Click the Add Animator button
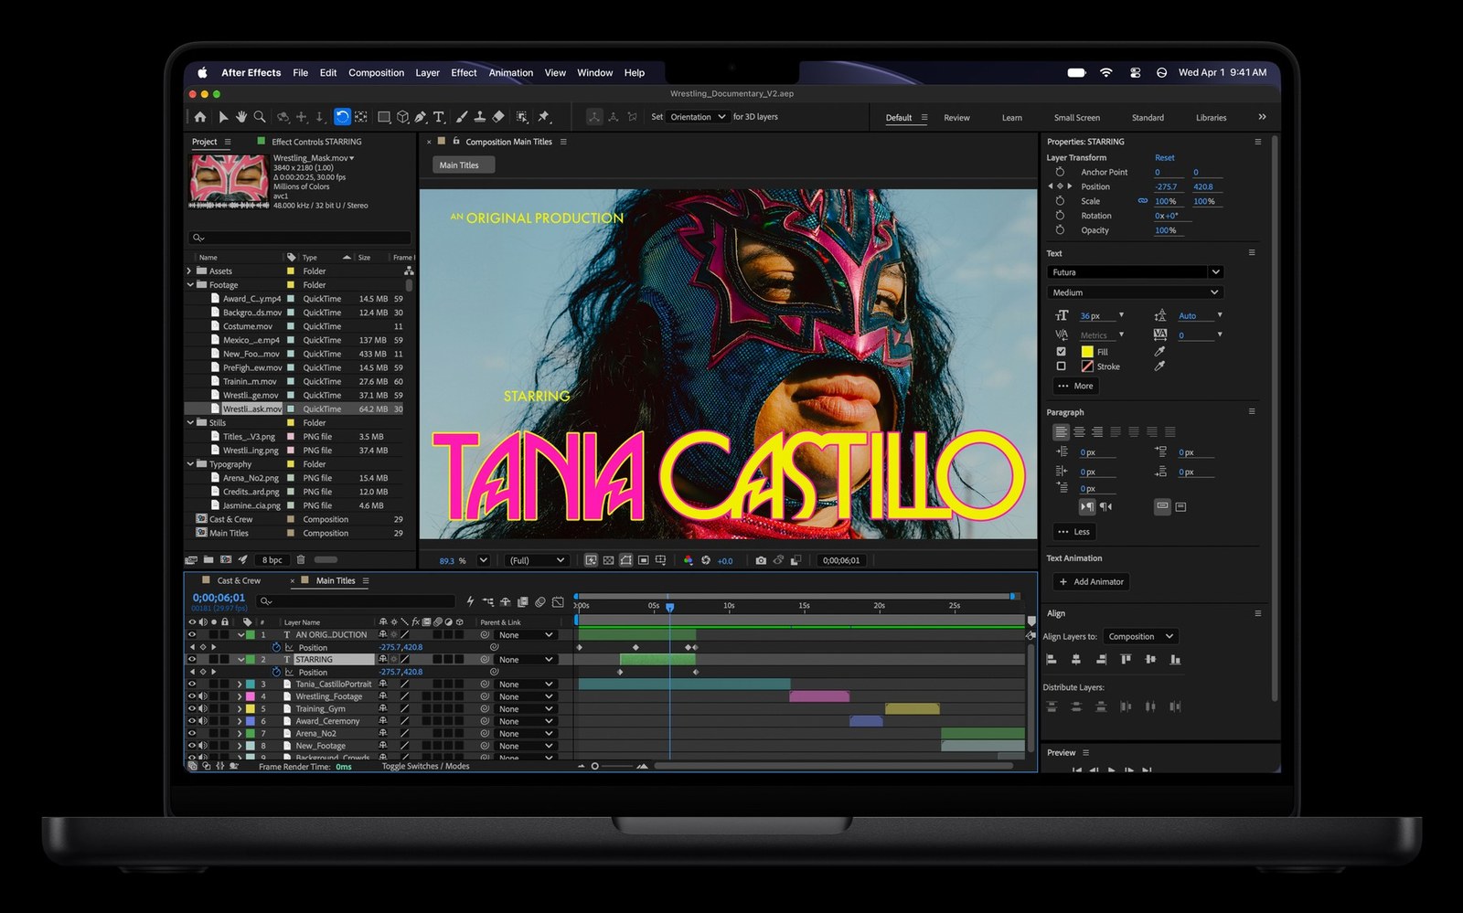The image size is (1463, 913). 1092,581
